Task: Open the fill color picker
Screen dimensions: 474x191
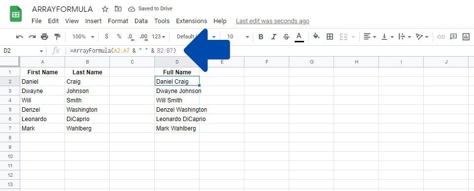Action: tap(316, 36)
